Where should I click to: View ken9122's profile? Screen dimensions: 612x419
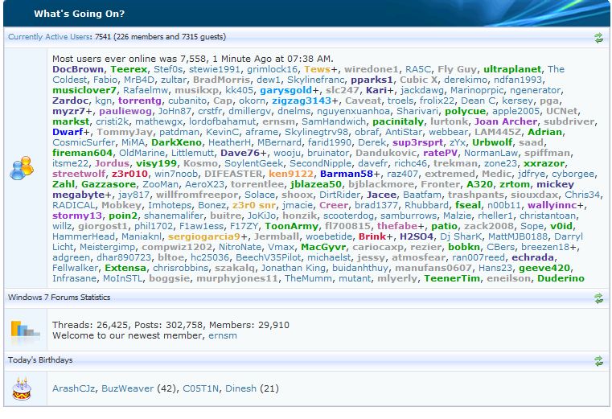(291, 174)
